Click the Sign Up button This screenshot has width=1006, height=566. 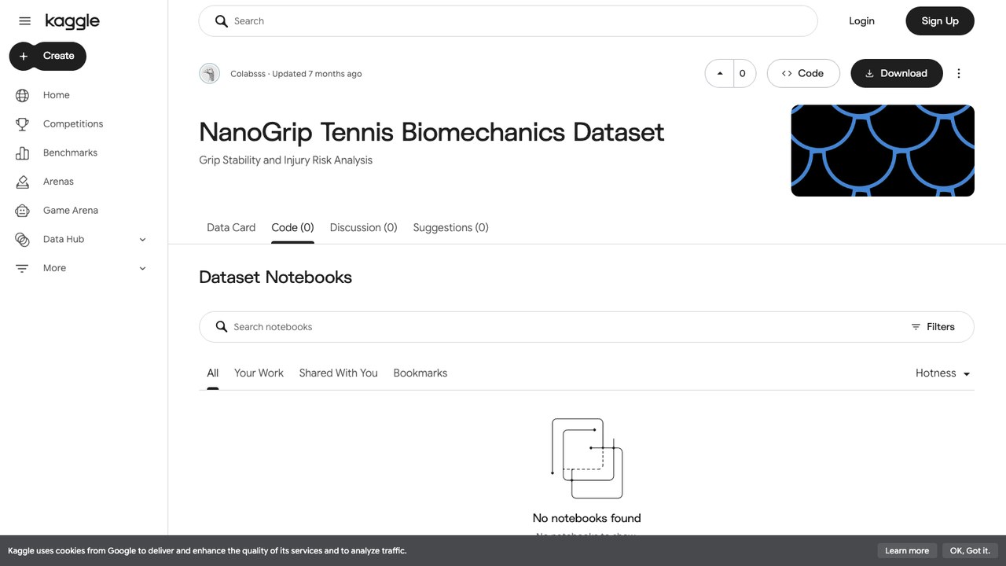(940, 21)
